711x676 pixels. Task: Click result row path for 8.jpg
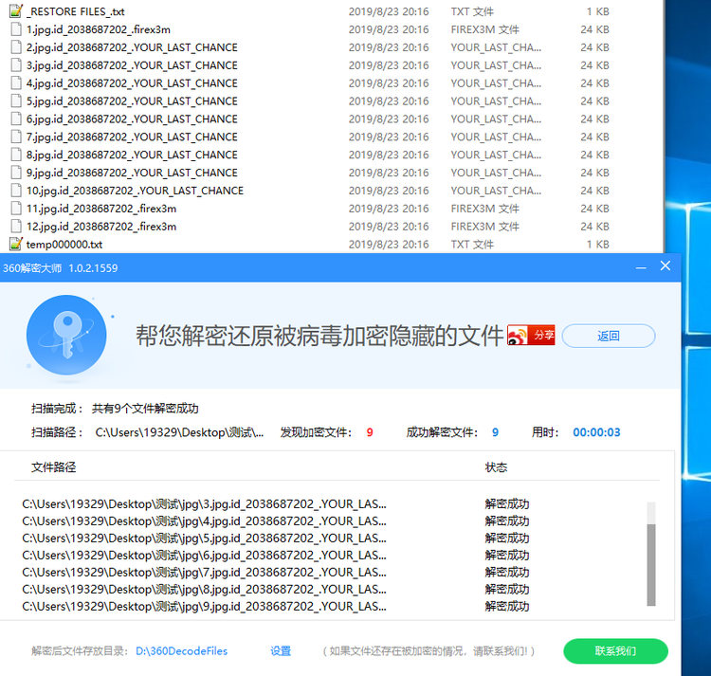coord(204,589)
